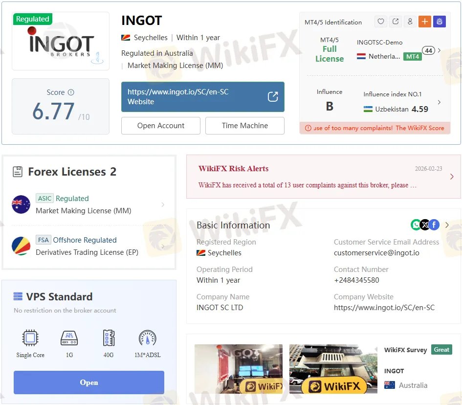The image size is (462, 405).
Task: Click the WikiFX Survey Australia label
Action: coord(413,385)
